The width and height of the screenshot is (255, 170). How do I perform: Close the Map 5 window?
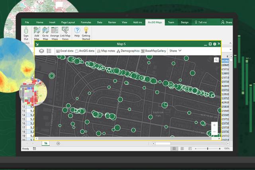[219, 43]
